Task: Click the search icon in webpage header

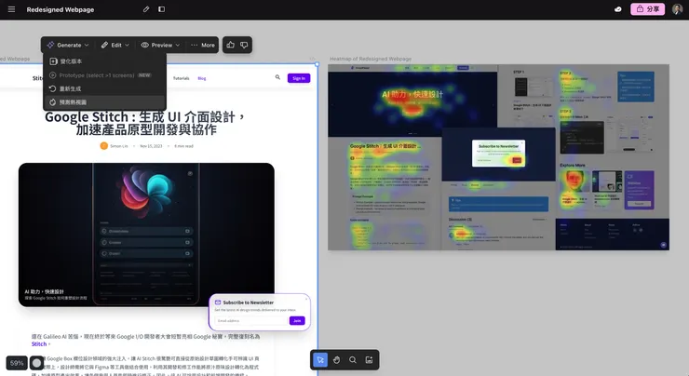Action: click(277, 77)
